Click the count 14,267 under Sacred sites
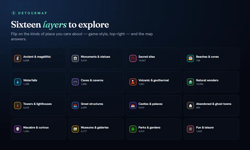 [142, 61]
